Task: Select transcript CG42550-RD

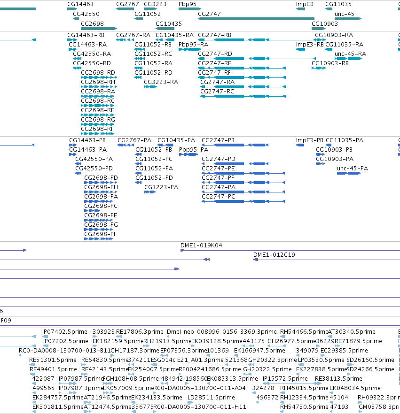Action: click(92, 63)
